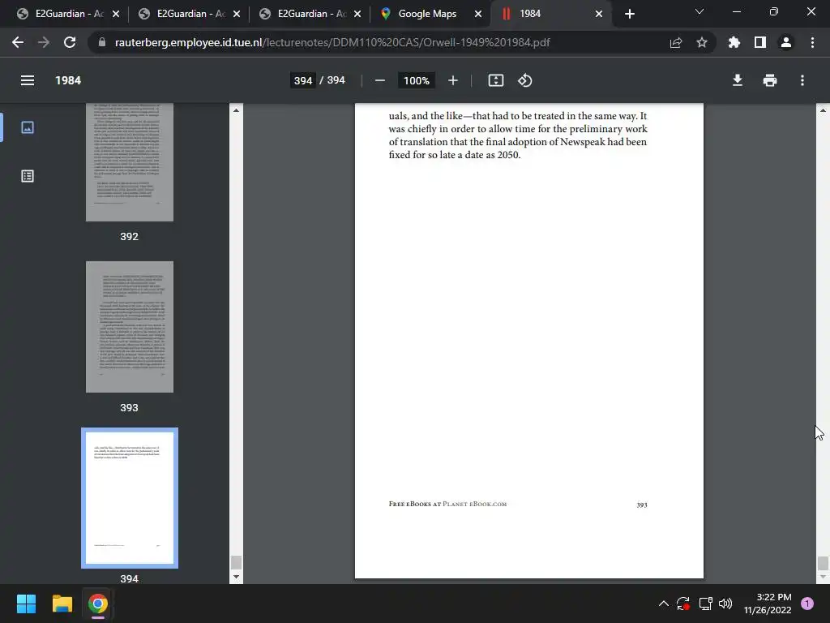This screenshot has width=830, height=623.
Task: Open File Explorer from taskbar
Action: [x=62, y=604]
